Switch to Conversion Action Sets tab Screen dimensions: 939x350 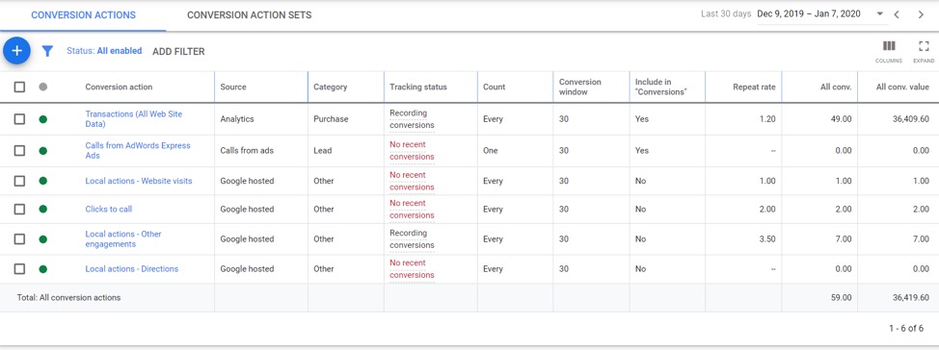pyautogui.click(x=249, y=15)
